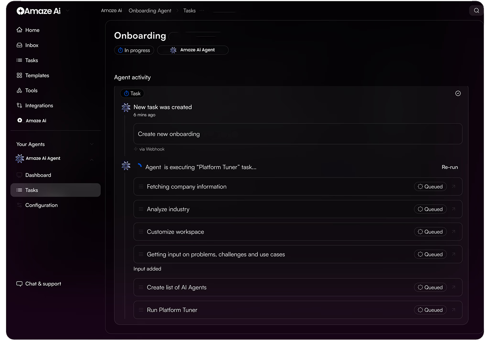Image resolution: width=490 pixels, height=343 pixels.
Task: Click Queued badge on Create list of AI Agents
Action: click(x=430, y=287)
